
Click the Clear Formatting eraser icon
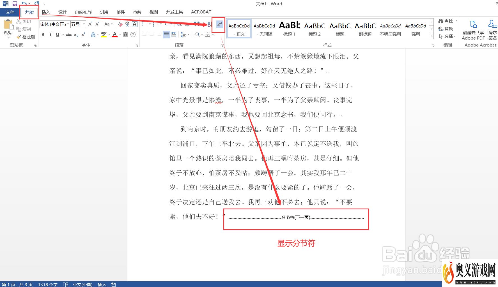coord(120,24)
